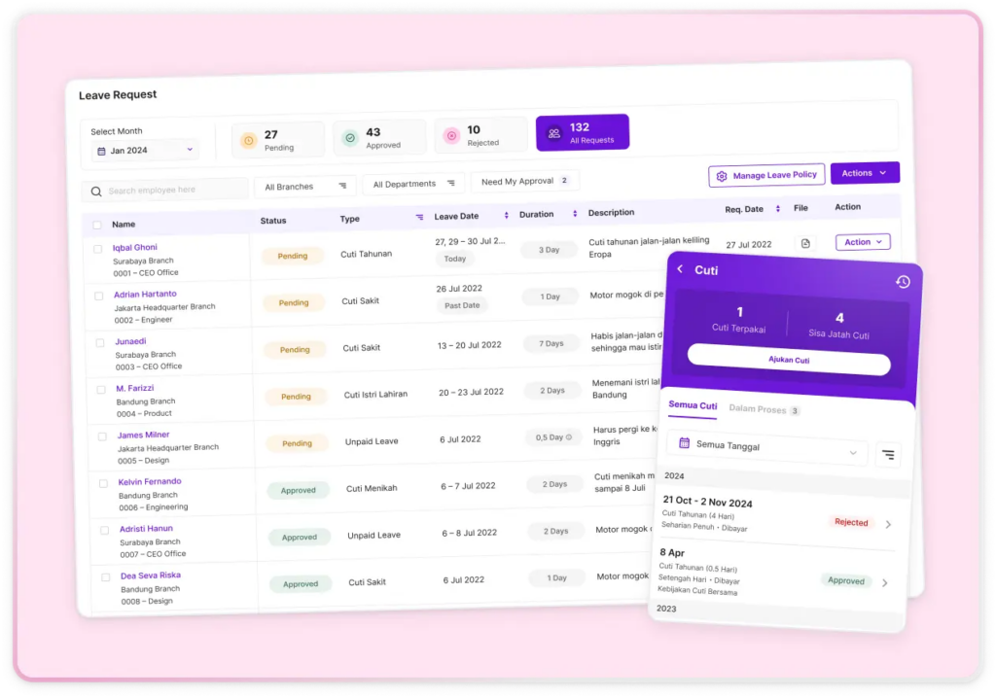Toggle the select-all checkbox in Name header

(x=96, y=225)
